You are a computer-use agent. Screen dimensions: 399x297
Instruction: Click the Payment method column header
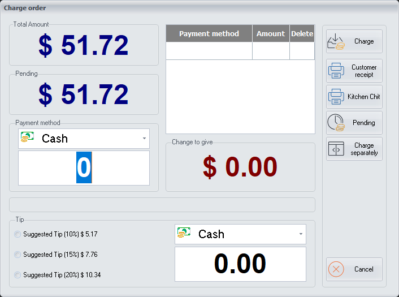click(209, 34)
